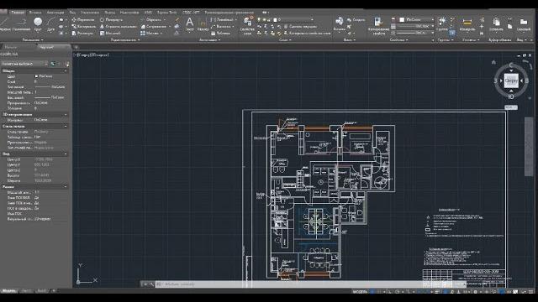Switch to the Модель layout tab
This screenshot has width=538, height=302.
8,291
